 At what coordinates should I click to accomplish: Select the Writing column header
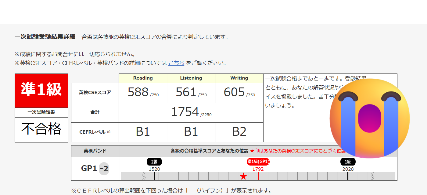(239, 78)
